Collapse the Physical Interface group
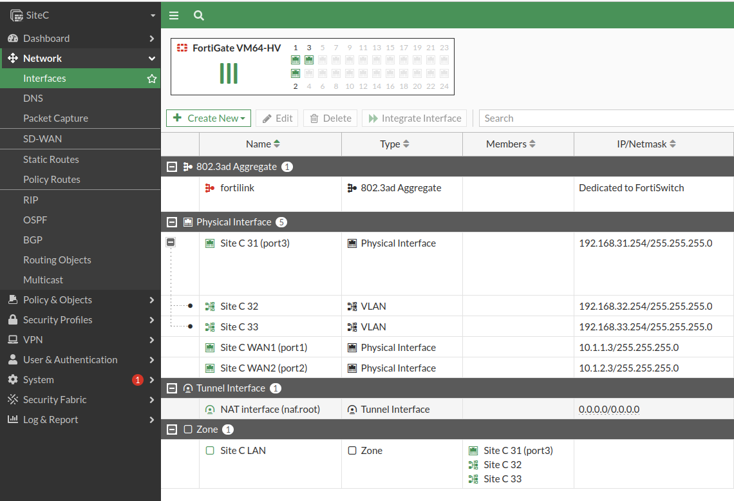Image resolution: width=734 pixels, height=501 pixels. click(x=172, y=222)
